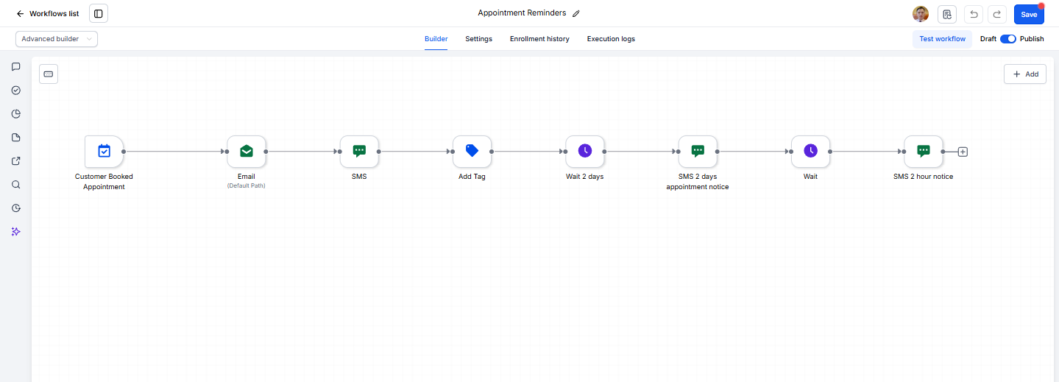The width and height of the screenshot is (1059, 382).
Task: Select the Wait 2 days node
Action: [x=585, y=151]
